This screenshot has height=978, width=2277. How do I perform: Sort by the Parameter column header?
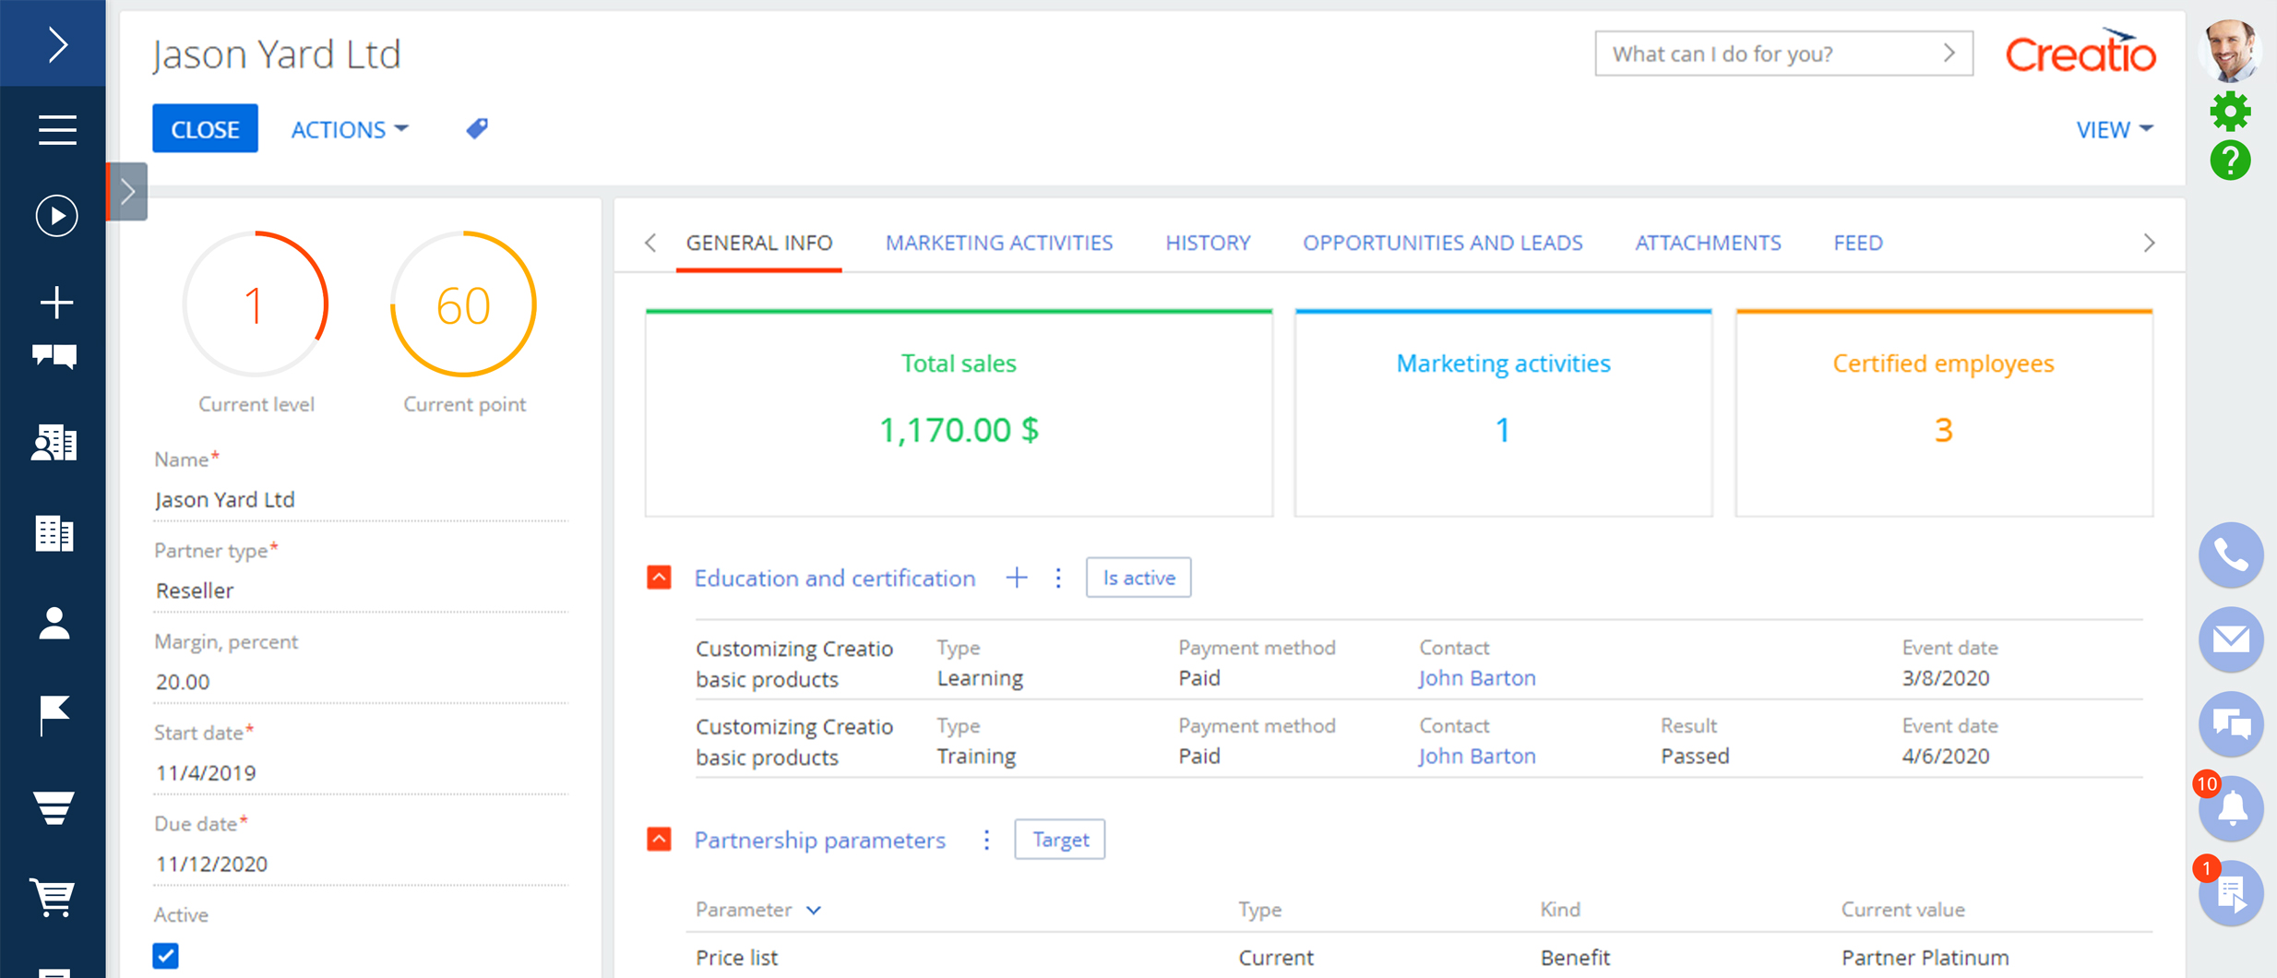pyautogui.click(x=758, y=910)
